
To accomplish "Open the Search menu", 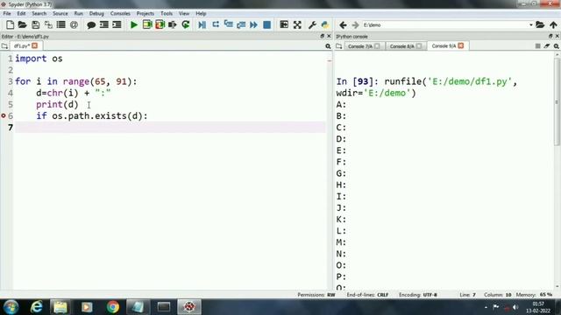I will pos(39,13).
